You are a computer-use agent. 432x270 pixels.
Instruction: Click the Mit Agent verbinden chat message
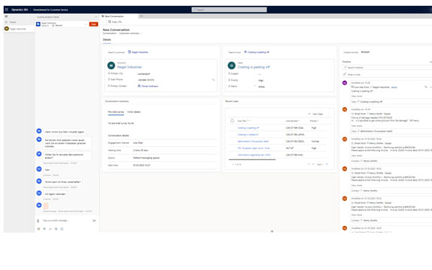(55, 194)
